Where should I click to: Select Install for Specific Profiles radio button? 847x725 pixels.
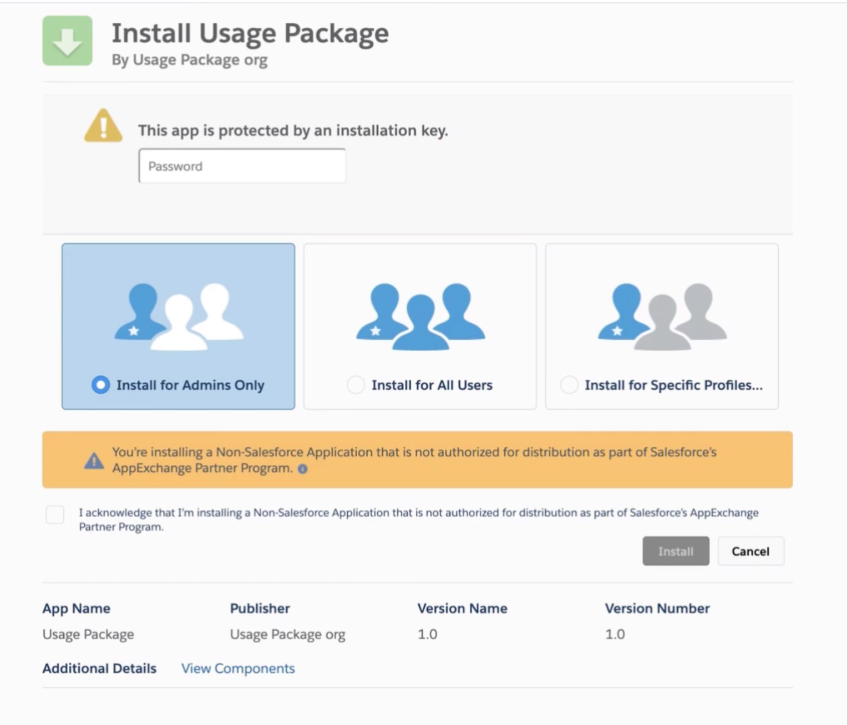569,385
